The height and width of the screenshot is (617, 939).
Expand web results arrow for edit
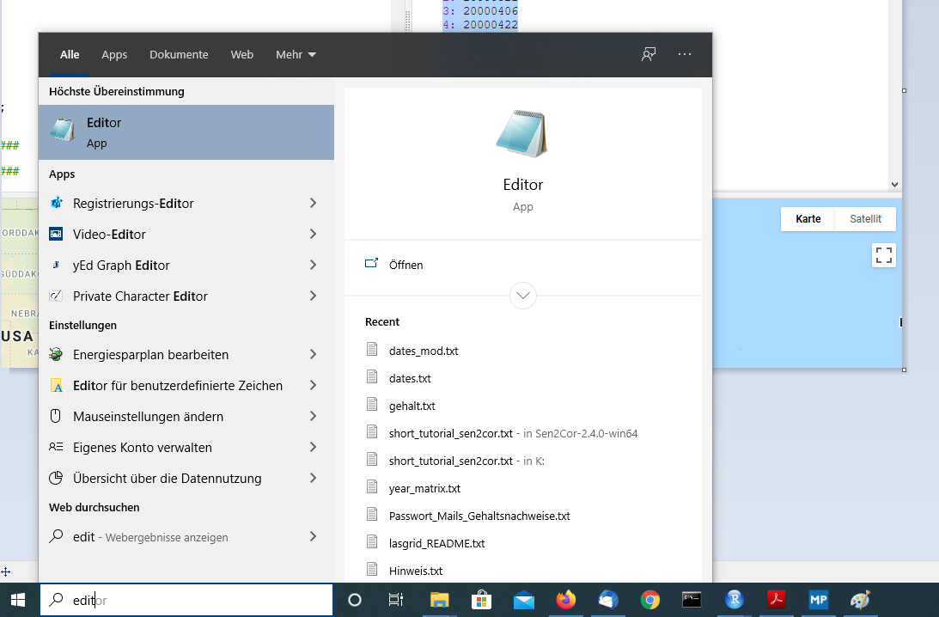(314, 537)
